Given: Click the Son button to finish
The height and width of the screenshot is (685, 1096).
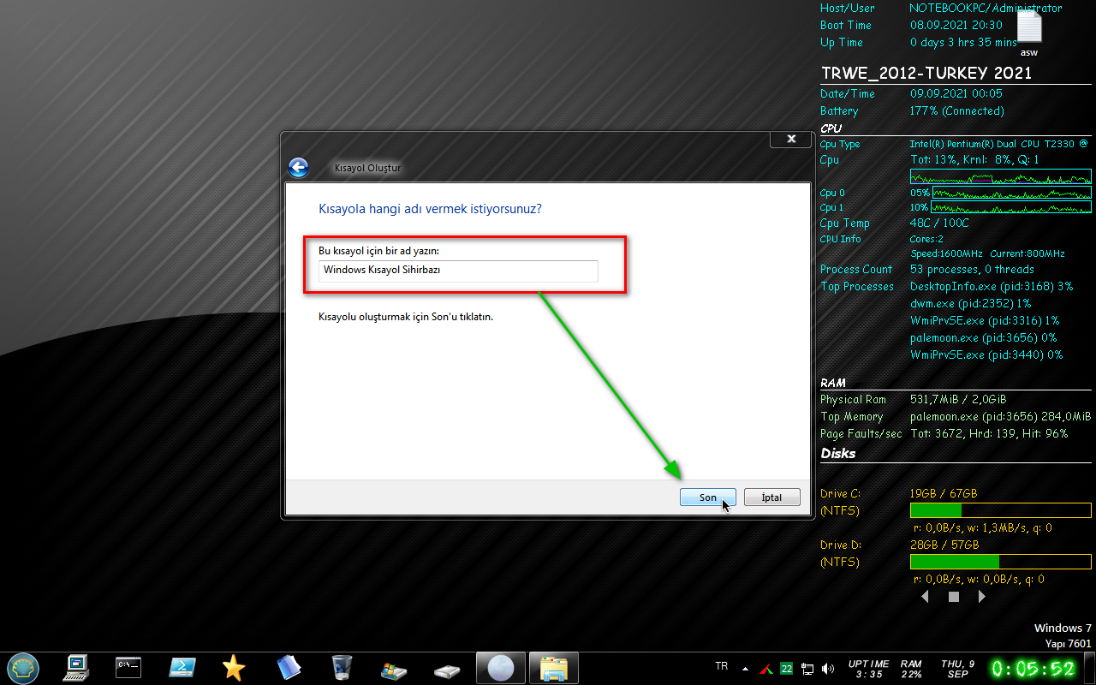Looking at the screenshot, I should (708, 497).
